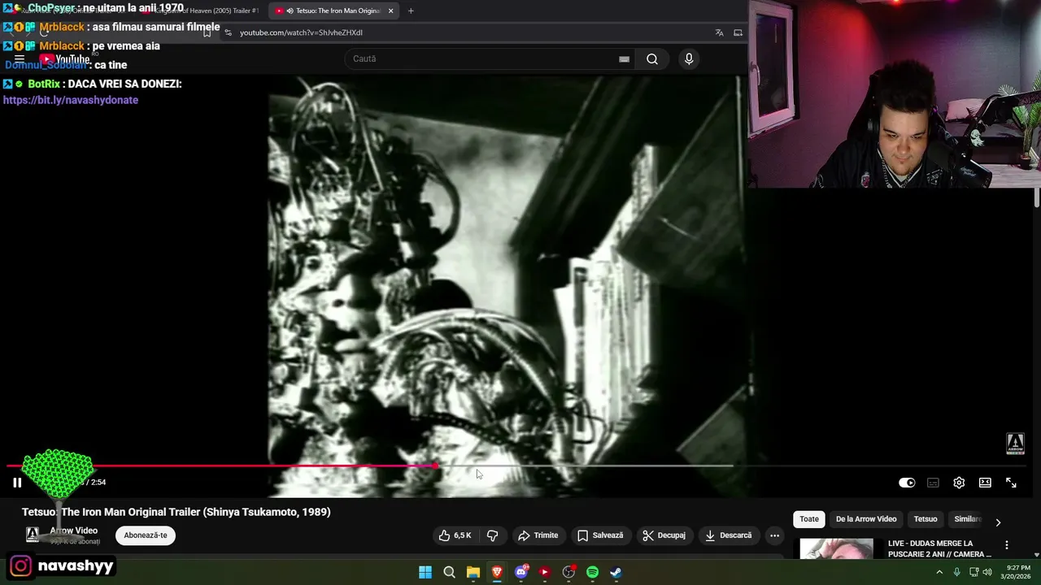Grab the page's vertical scrollbar thumb

point(1037,197)
